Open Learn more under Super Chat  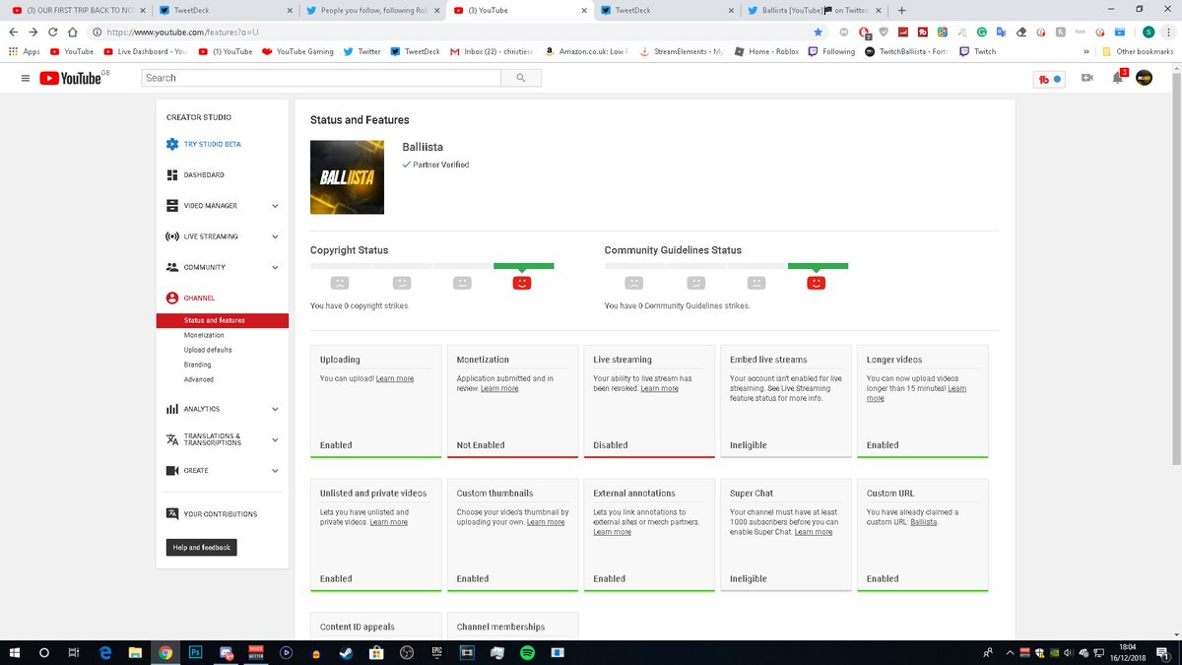[x=814, y=532]
